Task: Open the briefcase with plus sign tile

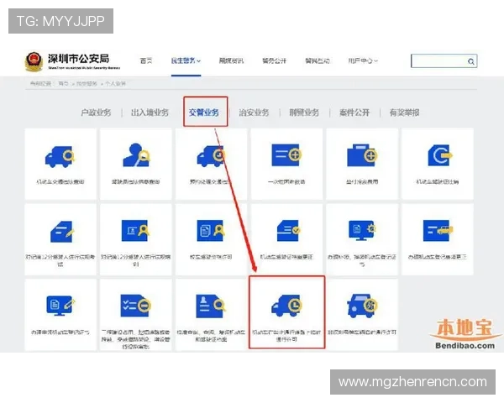Action: tap(361, 163)
